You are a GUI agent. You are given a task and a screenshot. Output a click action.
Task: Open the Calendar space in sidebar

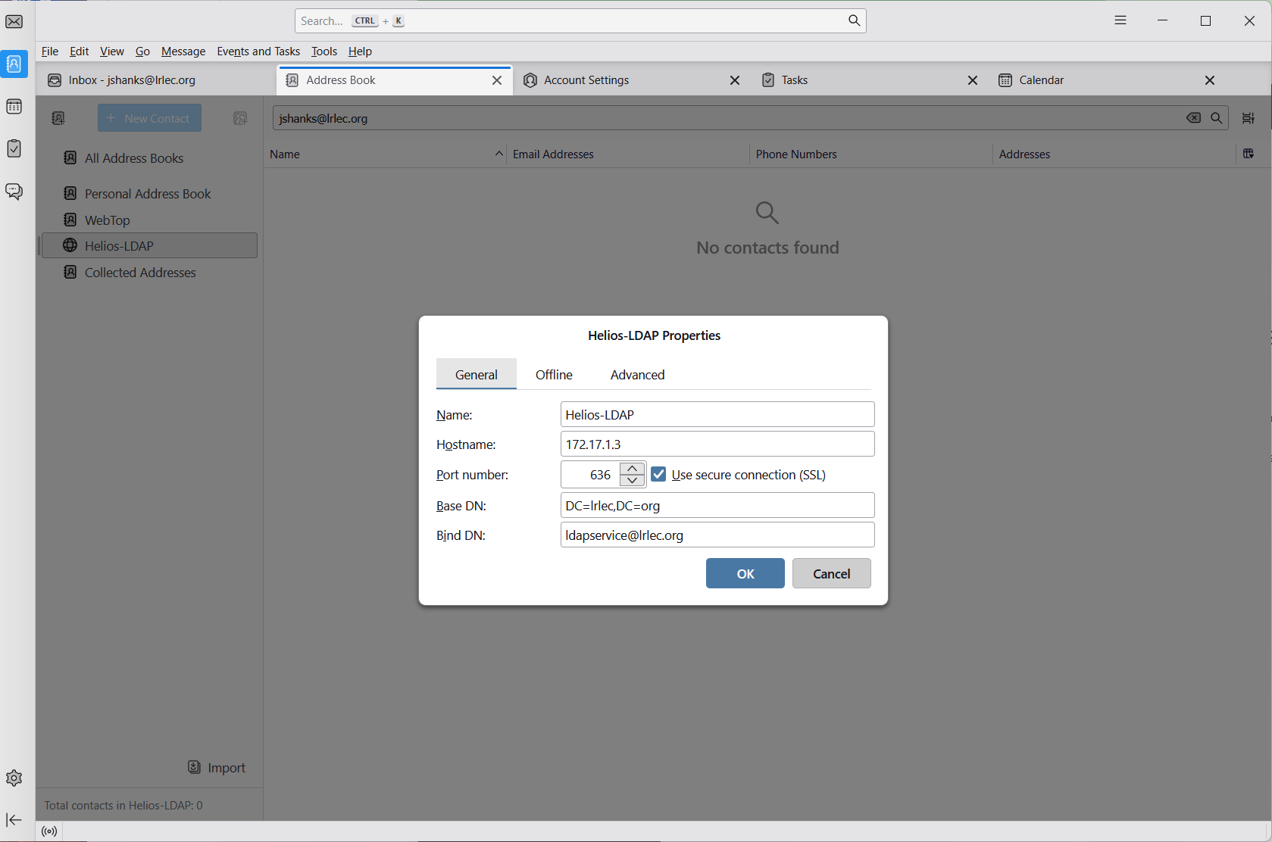click(x=14, y=107)
